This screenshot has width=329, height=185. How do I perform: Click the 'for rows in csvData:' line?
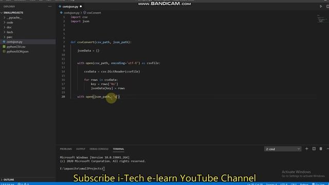pos(101,80)
